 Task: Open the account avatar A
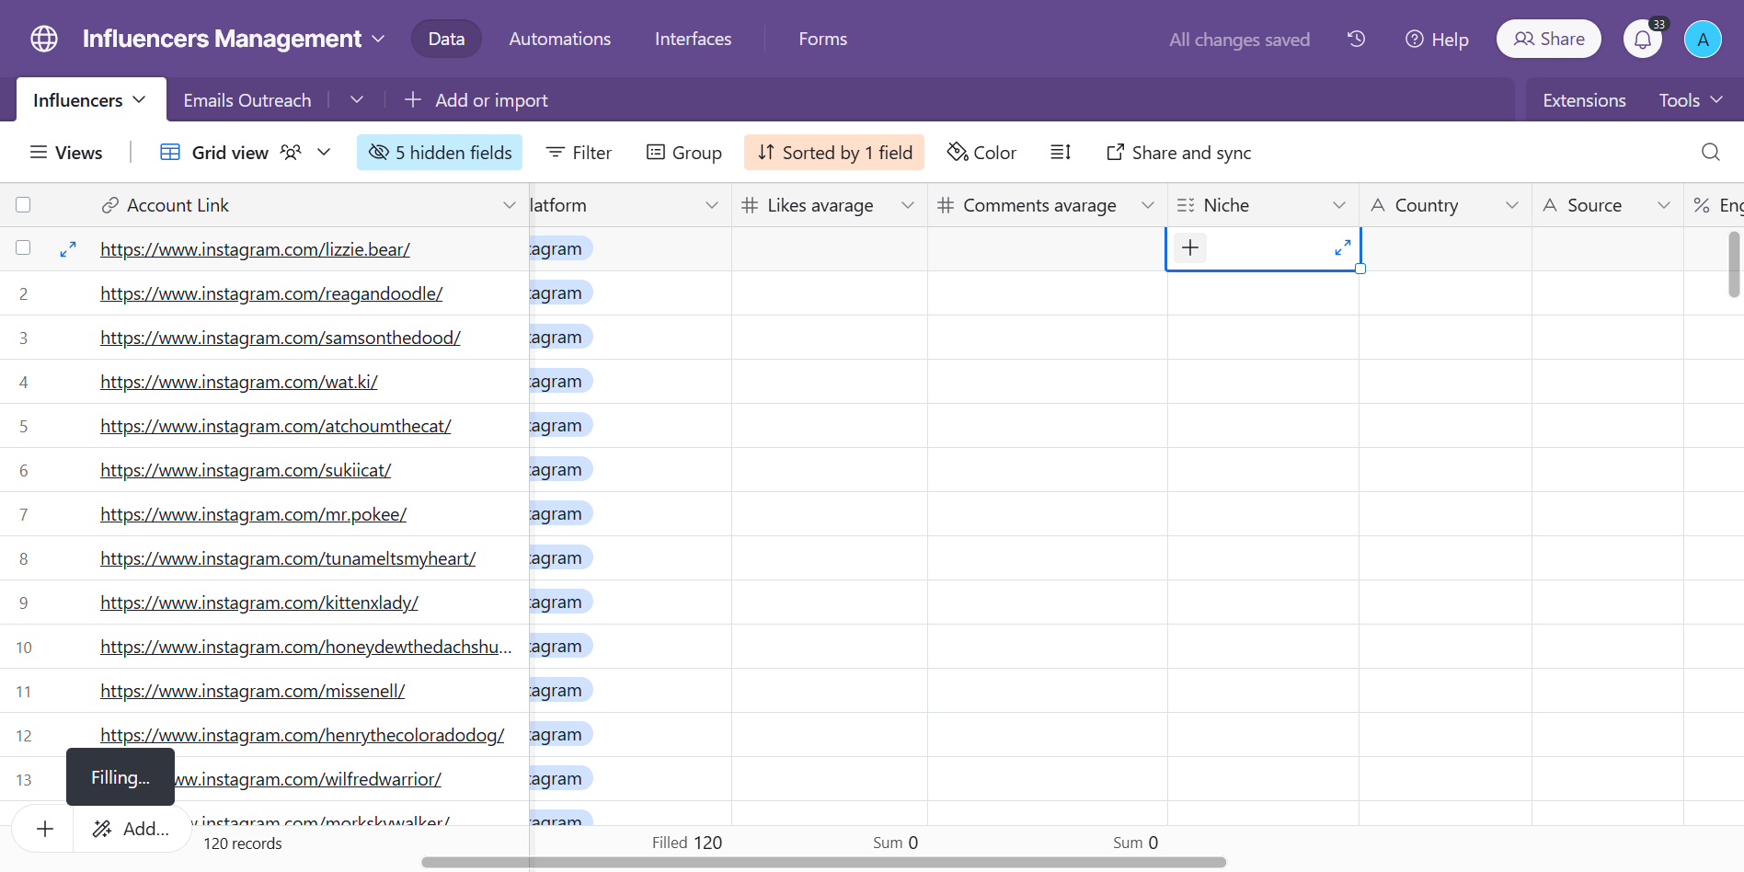[1703, 40]
